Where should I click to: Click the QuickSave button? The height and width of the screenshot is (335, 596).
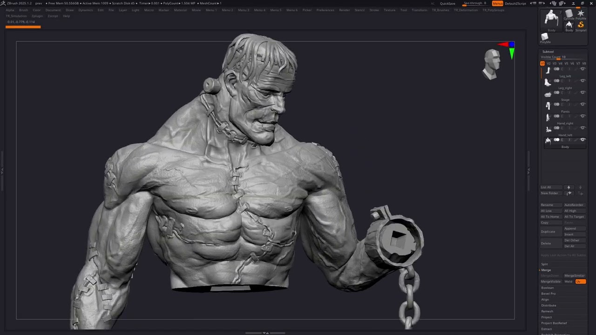(447, 3)
